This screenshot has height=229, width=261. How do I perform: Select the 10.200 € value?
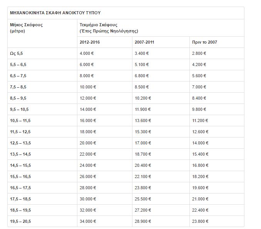coord(143,98)
